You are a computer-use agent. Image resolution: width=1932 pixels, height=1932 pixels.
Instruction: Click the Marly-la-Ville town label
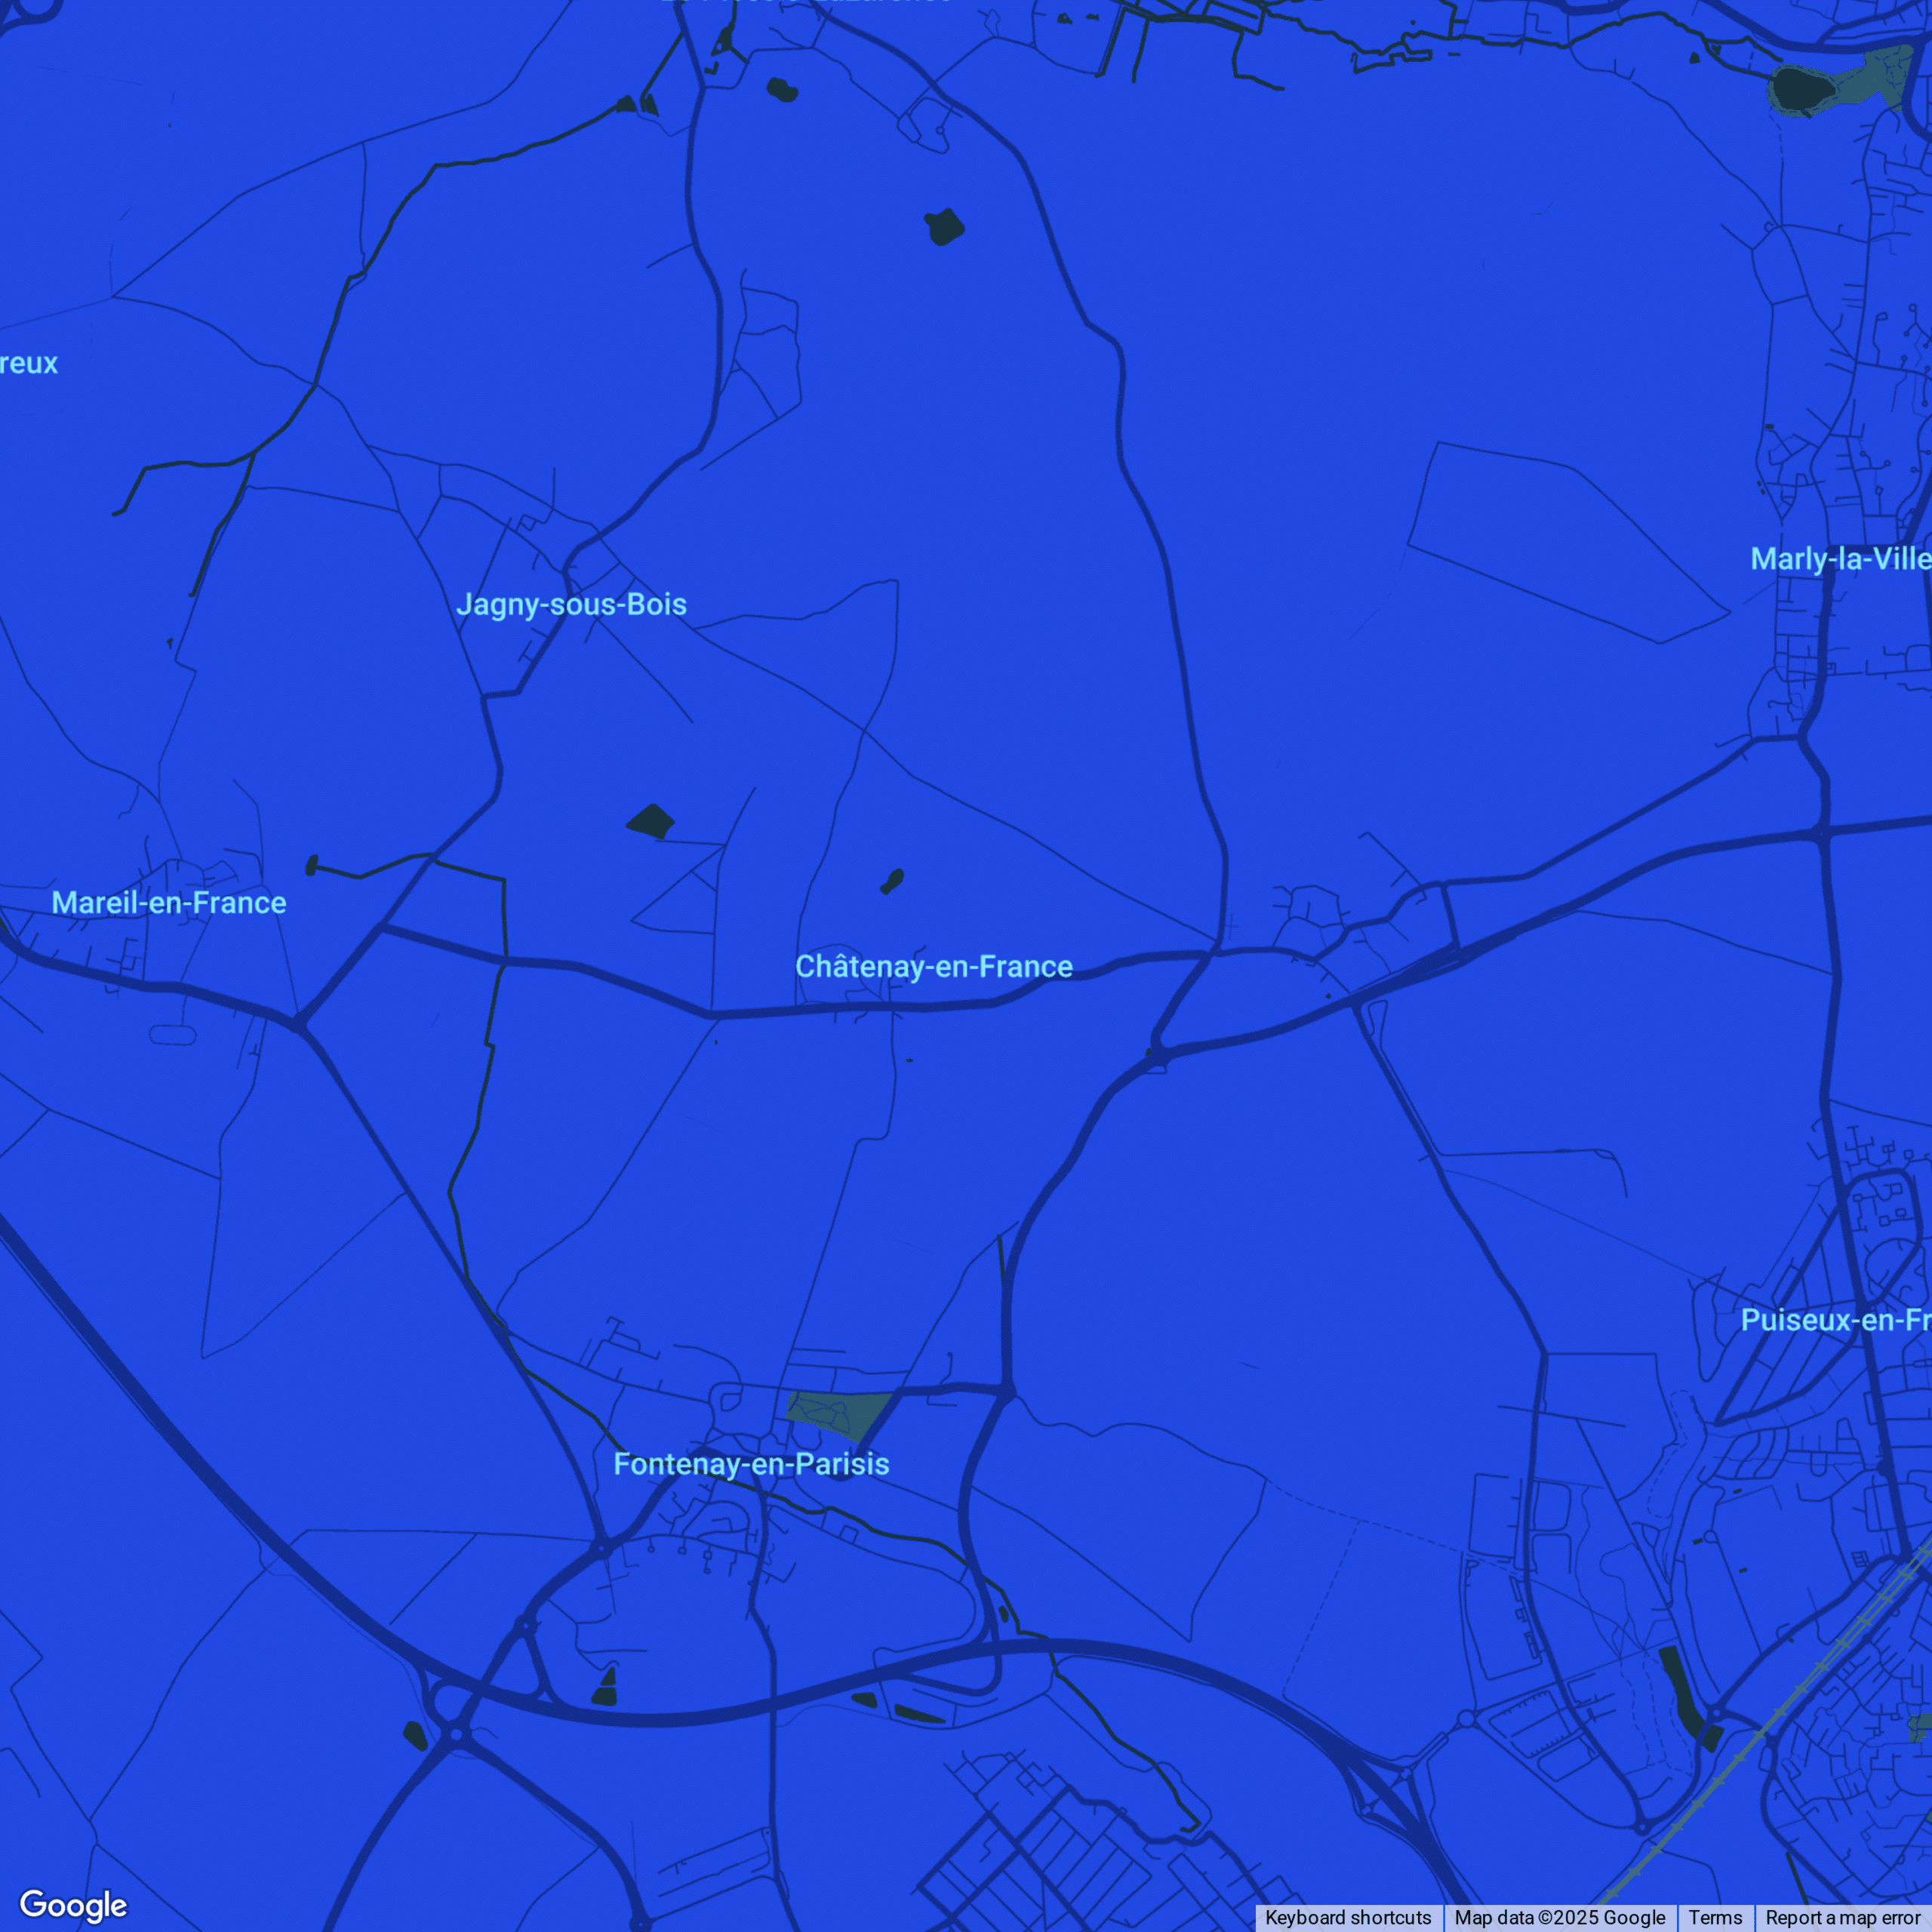pos(1840,559)
